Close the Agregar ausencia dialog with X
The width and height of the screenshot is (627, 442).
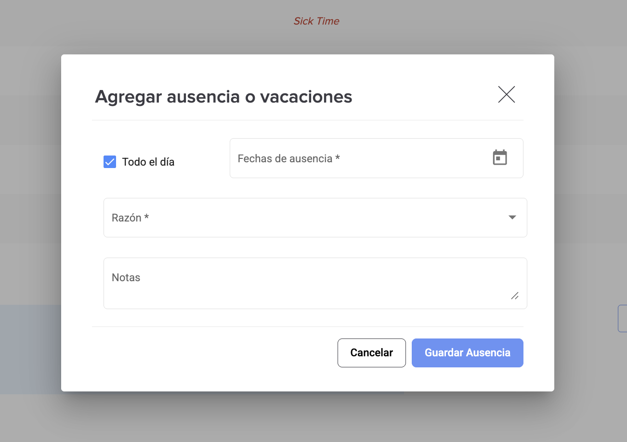507,94
